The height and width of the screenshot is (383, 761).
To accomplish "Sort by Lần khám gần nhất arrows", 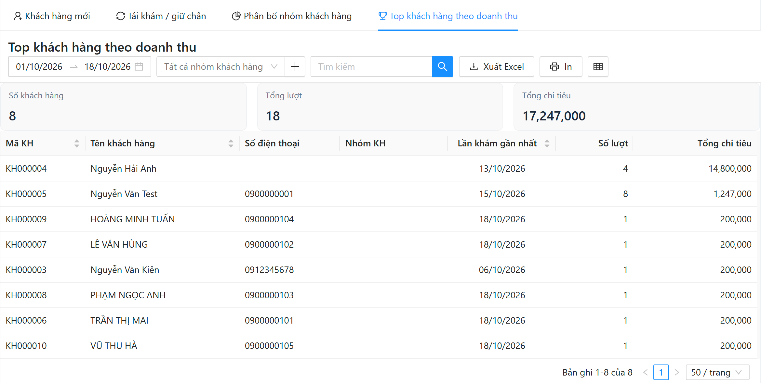I will (x=547, y=143).
